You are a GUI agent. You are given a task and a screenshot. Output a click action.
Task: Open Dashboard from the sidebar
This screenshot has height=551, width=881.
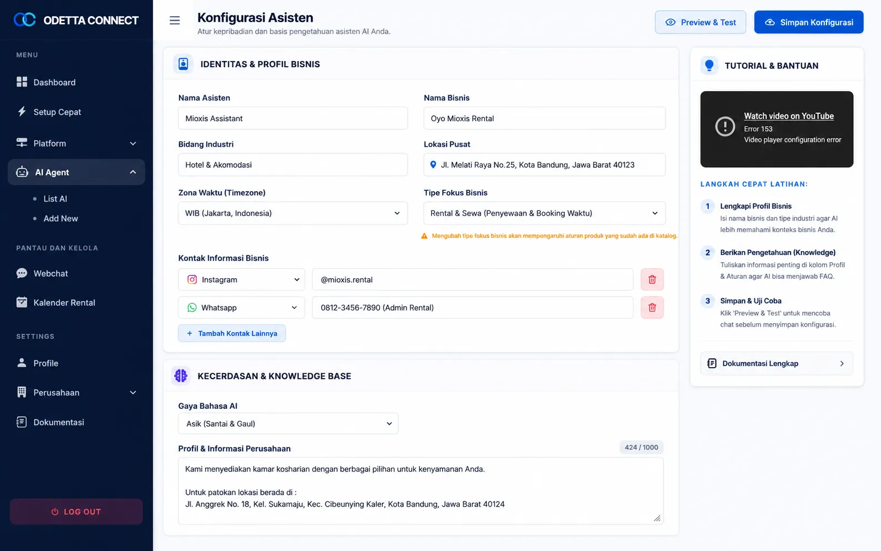76,82
